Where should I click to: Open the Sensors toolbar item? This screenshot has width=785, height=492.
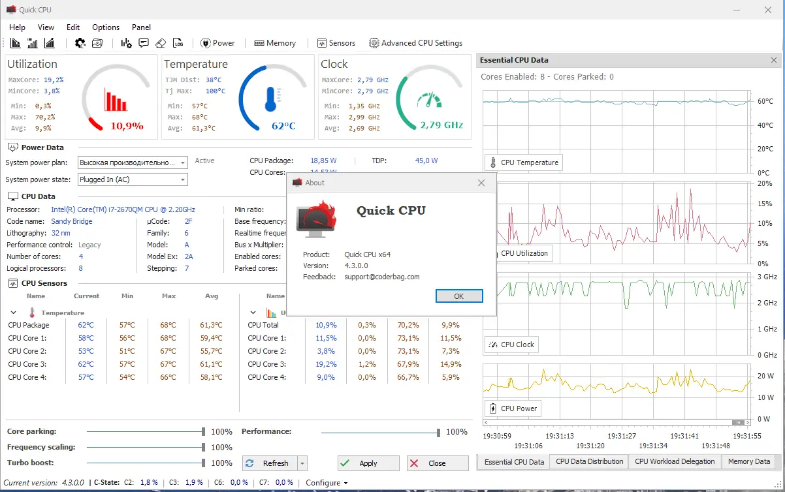[x=336, y=43]
